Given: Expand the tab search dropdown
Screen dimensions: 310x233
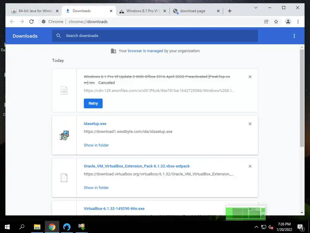Looking at the screenshot, I should pos(256,8).
